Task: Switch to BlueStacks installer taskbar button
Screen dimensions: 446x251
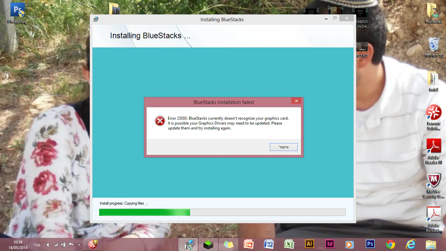Action: [189, 244]
